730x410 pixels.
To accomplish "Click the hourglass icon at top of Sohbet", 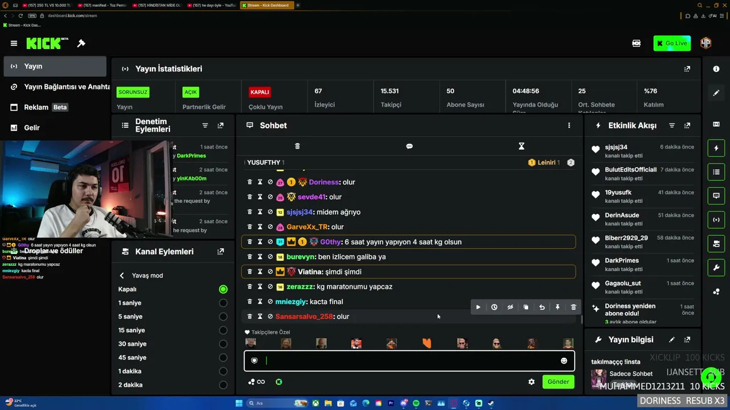I will (x=521, y=146).
